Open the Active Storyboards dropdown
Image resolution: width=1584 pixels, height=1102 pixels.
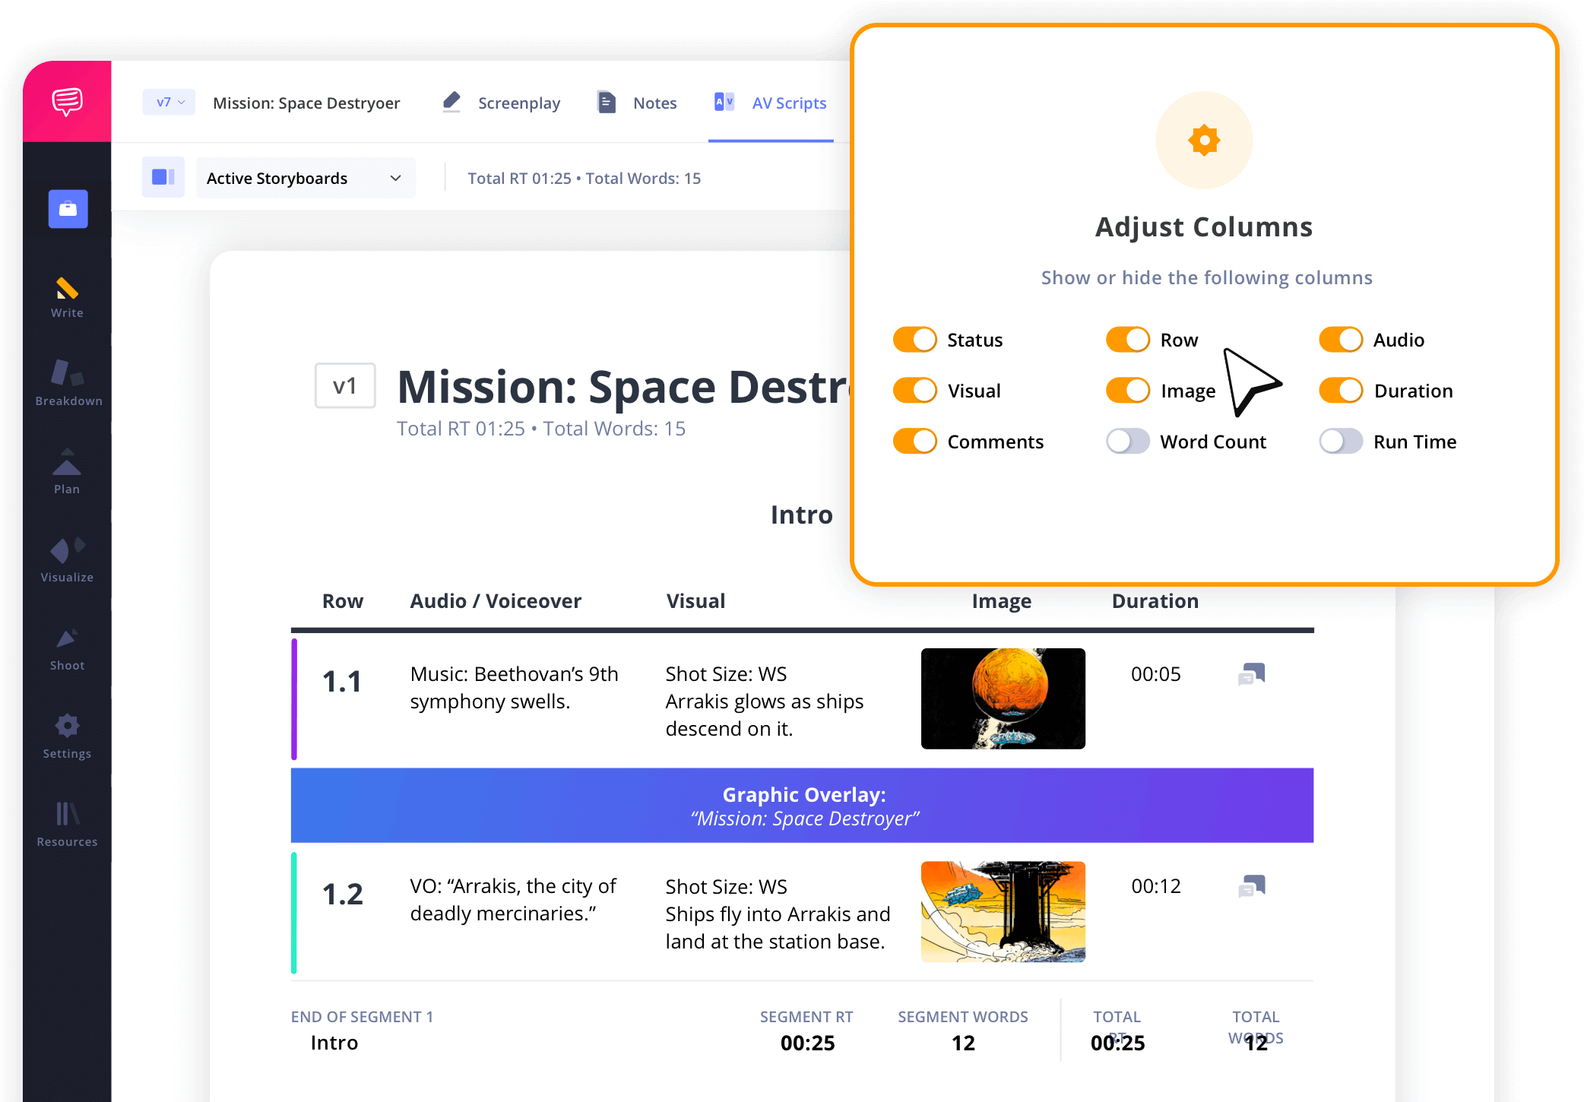pyautogui.click(x=305, y=177)
